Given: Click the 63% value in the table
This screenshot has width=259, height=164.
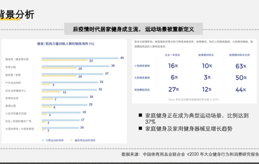Looking at the screenshot, I should click(x=241, y=66).
